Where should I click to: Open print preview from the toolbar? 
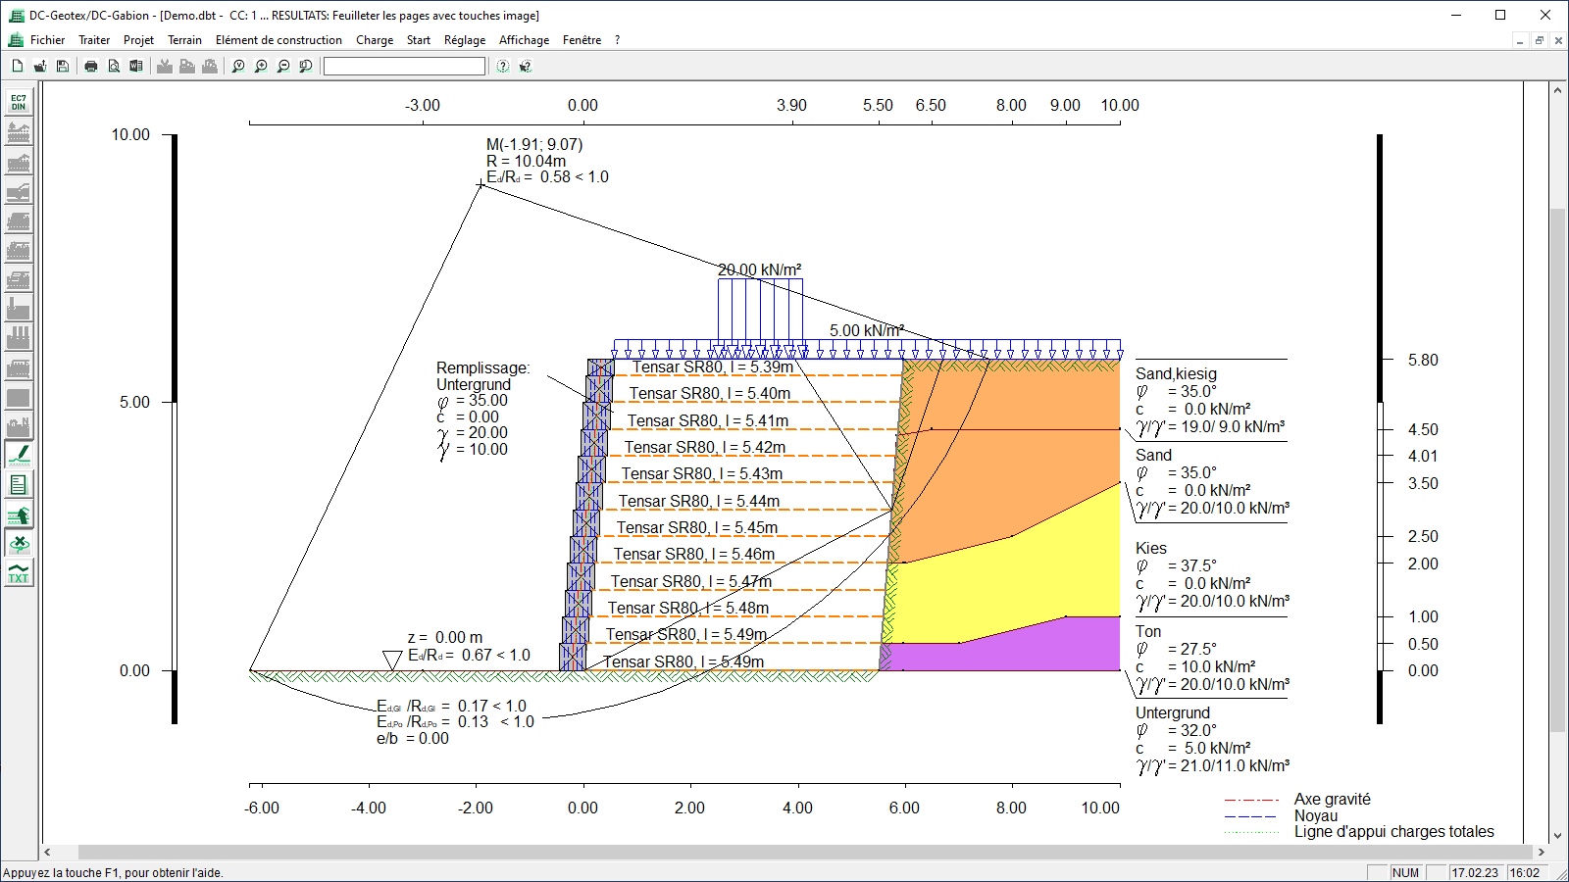coord(114,66)
